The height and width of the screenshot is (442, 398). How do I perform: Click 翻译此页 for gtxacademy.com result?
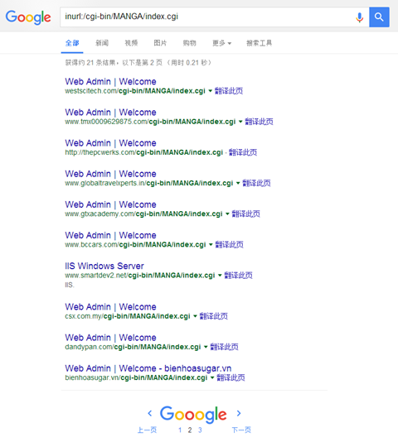point(245,214)
